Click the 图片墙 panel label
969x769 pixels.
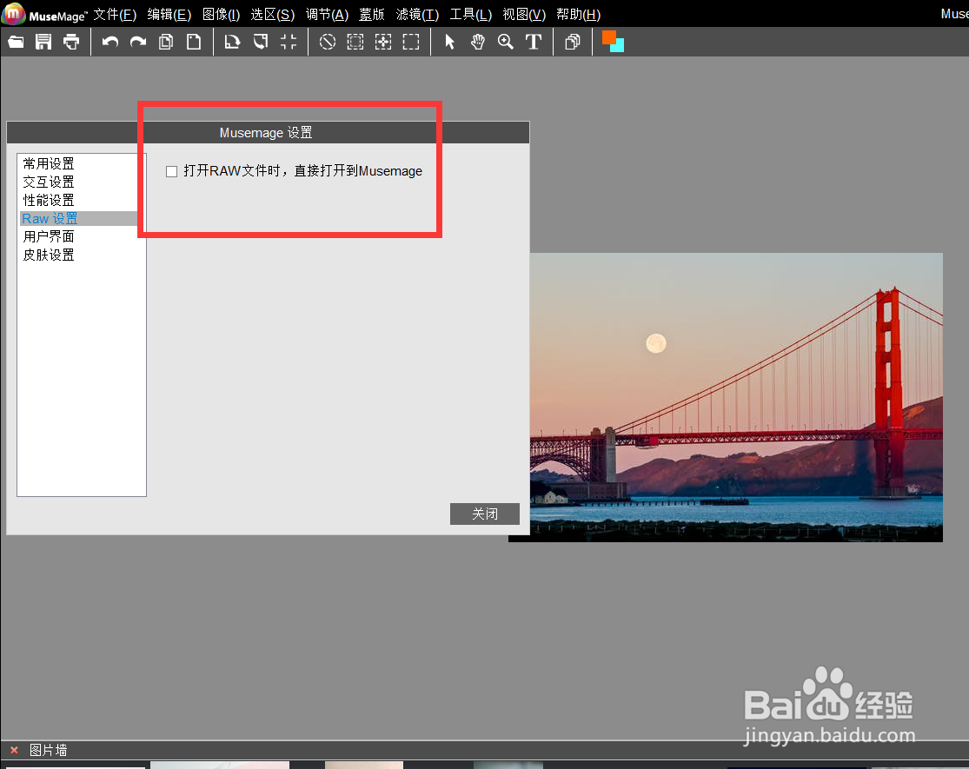pos(48,750)
